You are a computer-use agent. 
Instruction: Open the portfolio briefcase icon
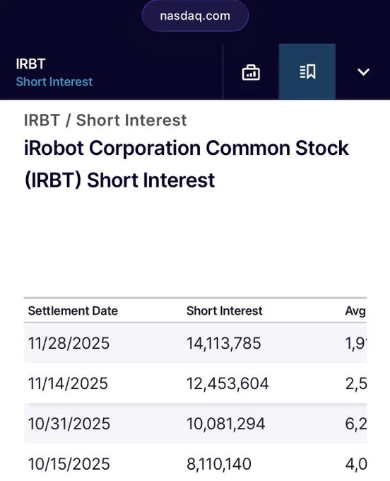click(251, 72)
